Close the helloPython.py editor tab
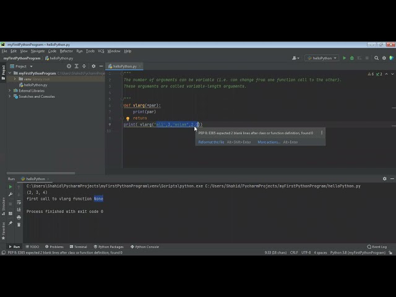Image resolution: width=396 pixels, height=297 pixels. click(140, 66)
